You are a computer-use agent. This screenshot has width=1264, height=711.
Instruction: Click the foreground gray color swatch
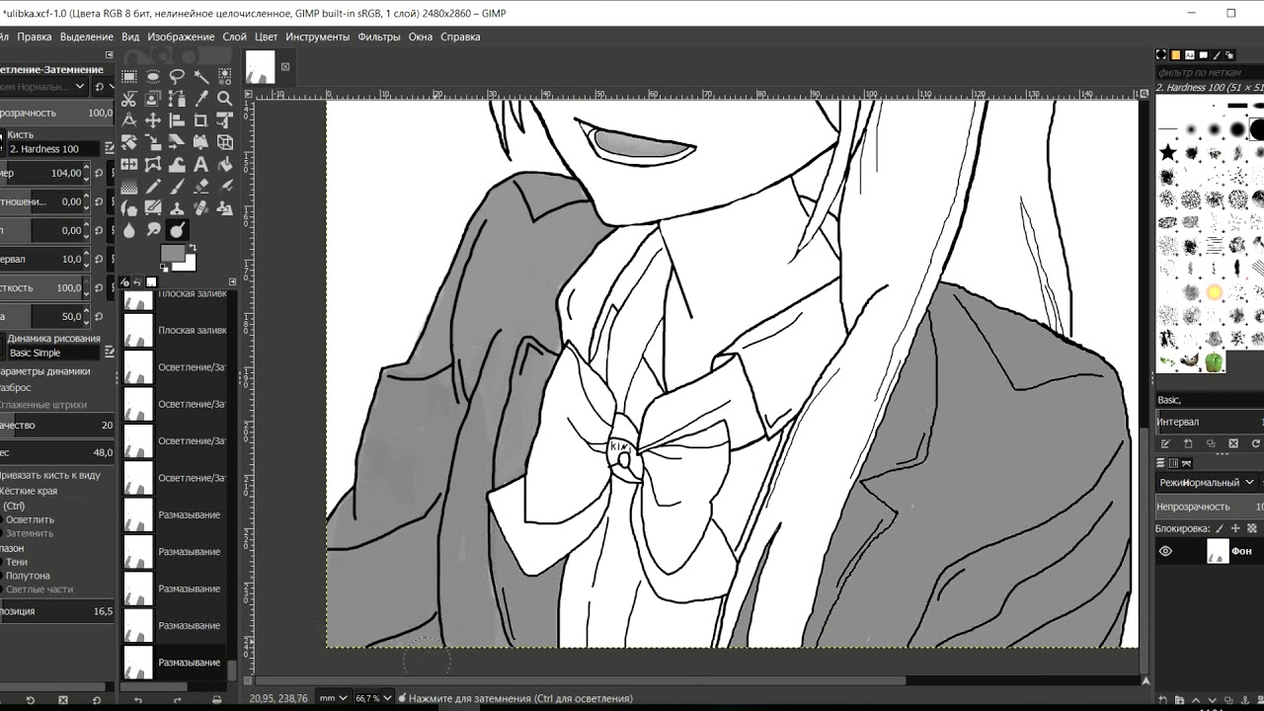172,253
